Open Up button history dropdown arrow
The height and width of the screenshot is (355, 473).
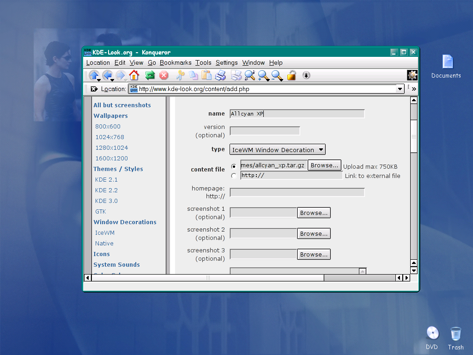pos(99,80)
